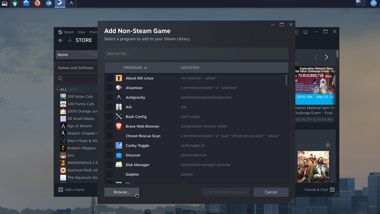Sort list by PROGRAM column arrow

pos(146,68)
